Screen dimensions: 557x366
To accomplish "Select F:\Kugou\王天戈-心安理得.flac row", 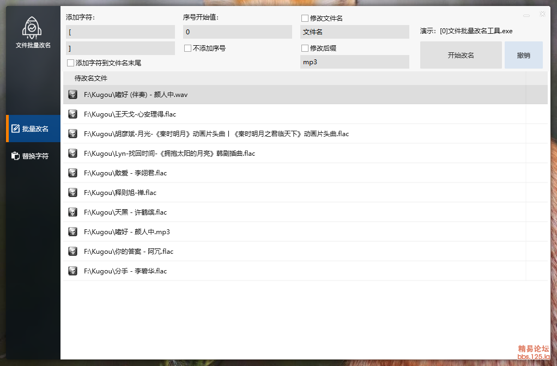I will [306, 114].
